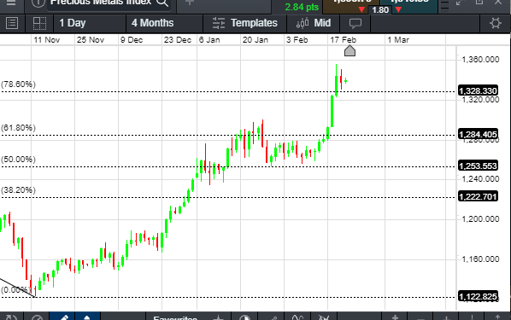The image size is (511, 320).
Task: Click the 11 Nov date label
Action: click(x=47, y=40)
